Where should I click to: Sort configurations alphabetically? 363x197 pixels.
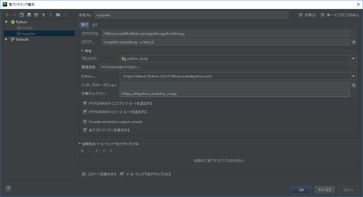point(64,15)
